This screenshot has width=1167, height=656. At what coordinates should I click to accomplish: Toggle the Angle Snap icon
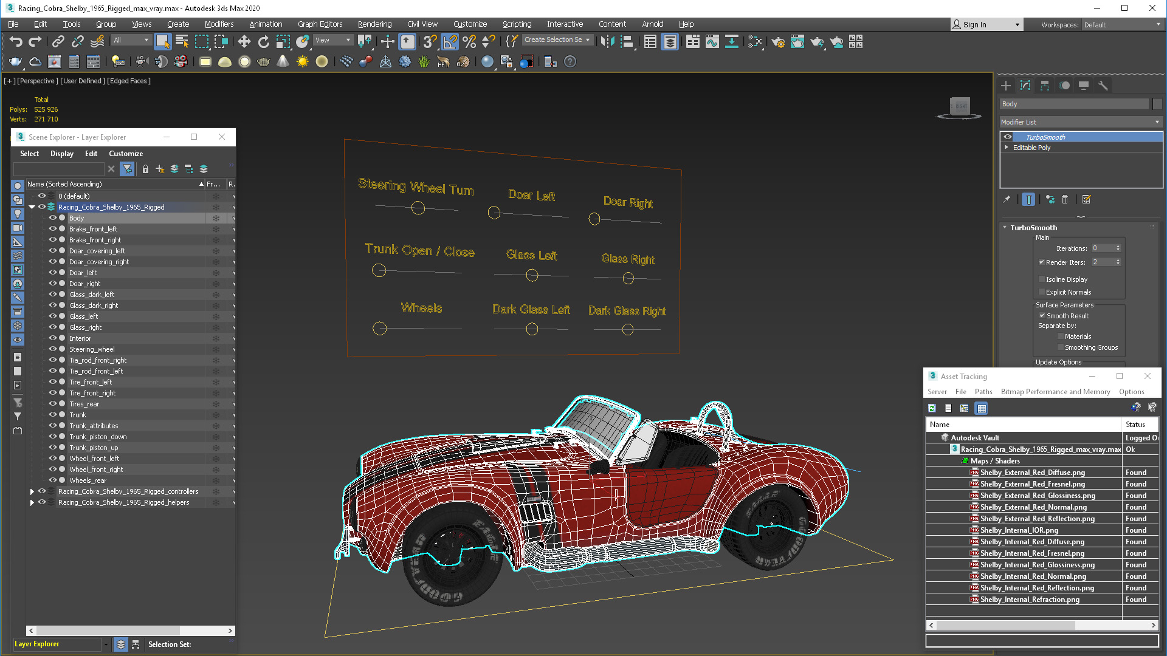(450, 41)
